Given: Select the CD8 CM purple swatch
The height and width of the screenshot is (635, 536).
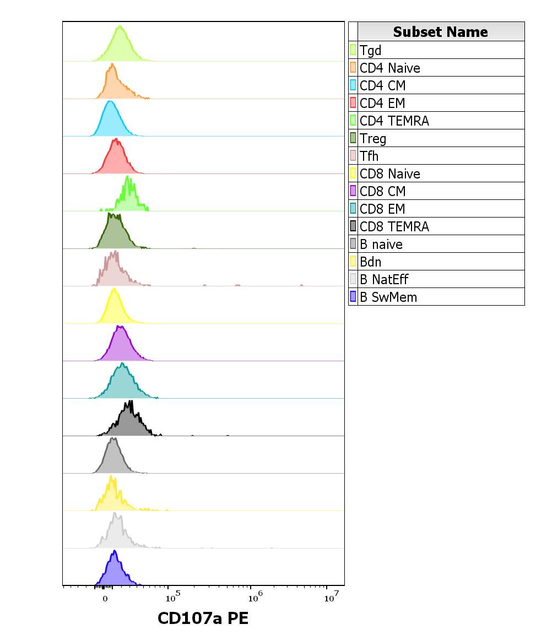Looking at the screenshot, I should coord(353,191).
